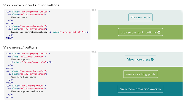This screenshot has height=105, width=184.
Task: Click the plus-circle icon beside 'View more press'
Action: coord(152,59)
